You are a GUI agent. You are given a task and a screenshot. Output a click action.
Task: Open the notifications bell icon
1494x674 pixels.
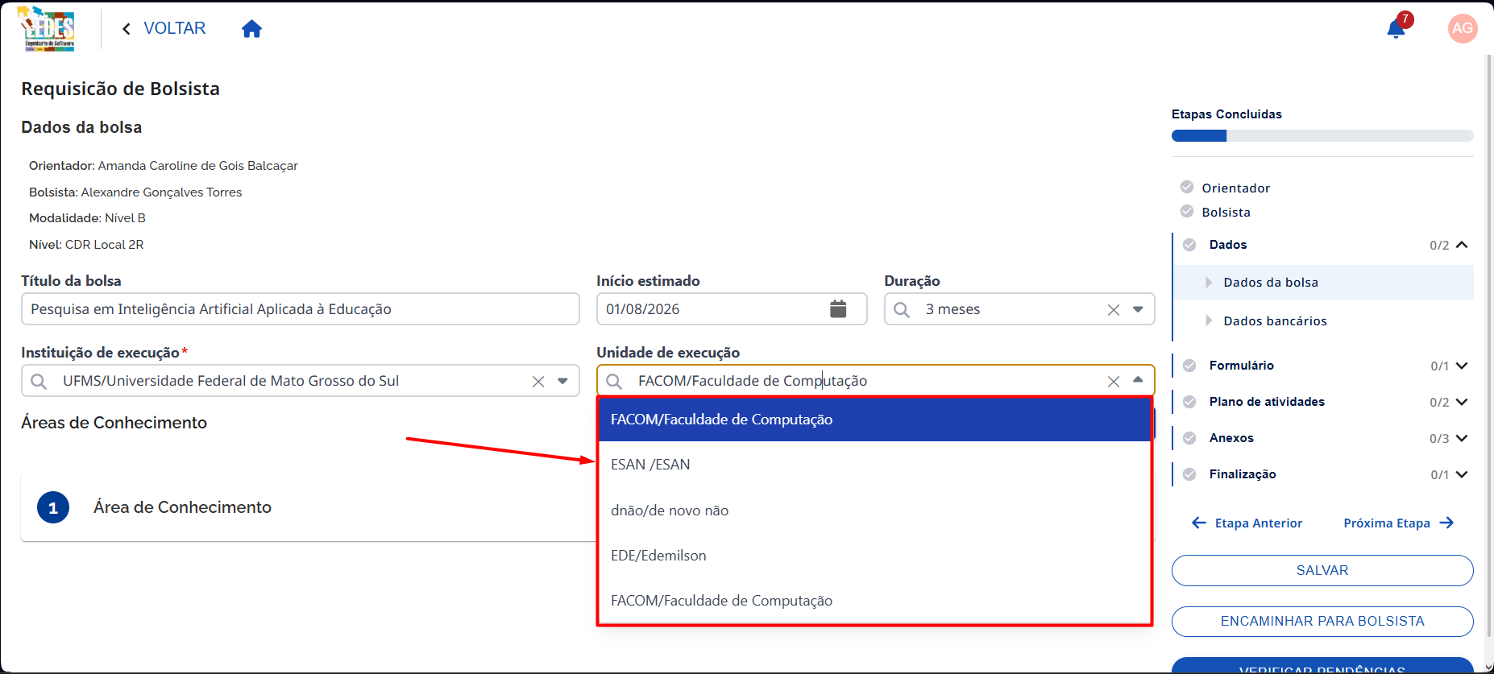coord(1396,29)
